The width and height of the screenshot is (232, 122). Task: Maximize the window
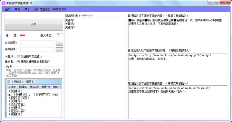click(x=217, y=2)
